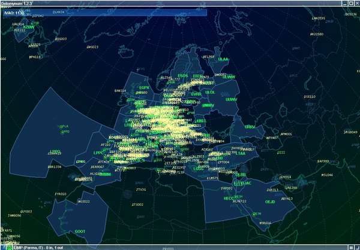Select aircraft FYR010 on the map
This screenshot has width=360, height=250.
pos(61,194)
